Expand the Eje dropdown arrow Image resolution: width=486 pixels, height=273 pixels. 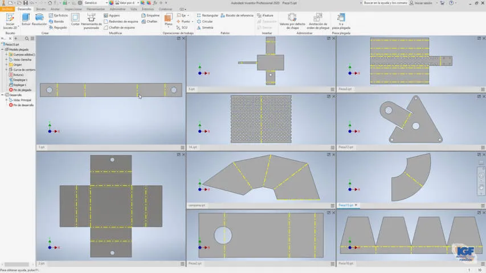click(188, 15)
